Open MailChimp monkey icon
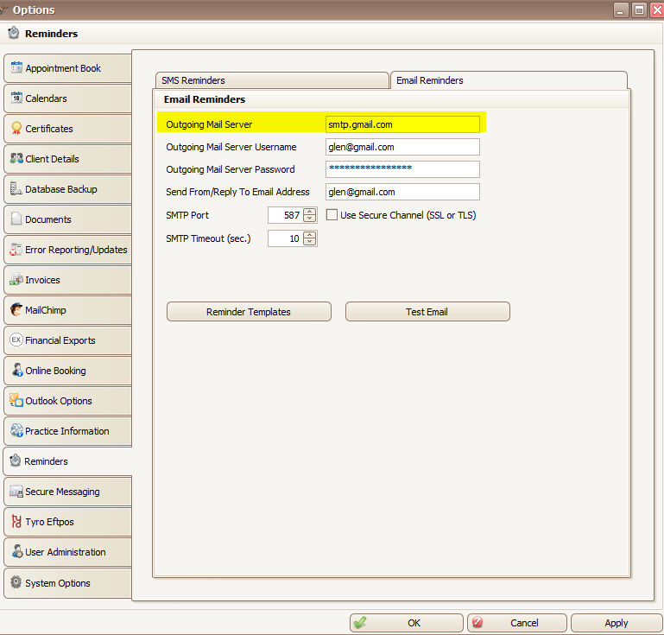Image resolution: width=664 pixels, height=635 pixels. point(16,309)
